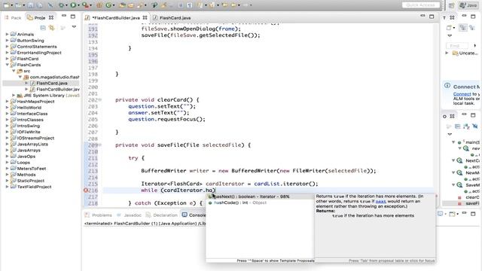Click the Toggle Mark Occurrences pencil icon
The width and height of the screenshot is (482, 271).
(x=164, y=5)
